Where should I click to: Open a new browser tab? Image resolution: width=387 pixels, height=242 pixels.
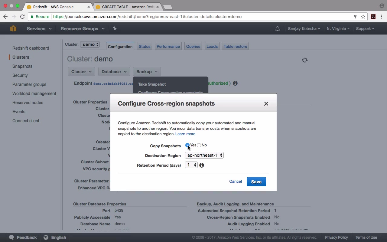tap(167, 7)
